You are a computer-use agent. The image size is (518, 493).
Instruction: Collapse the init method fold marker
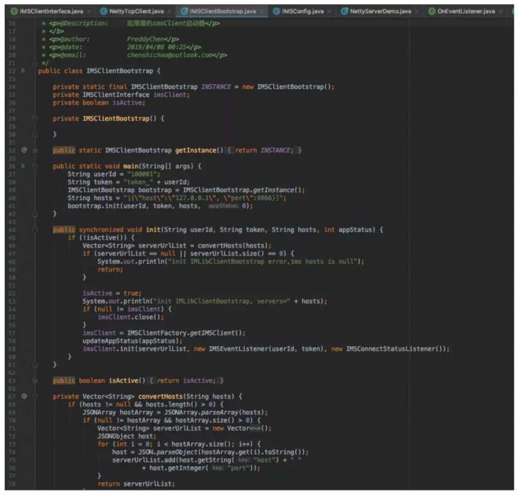[x=35, y=230]
